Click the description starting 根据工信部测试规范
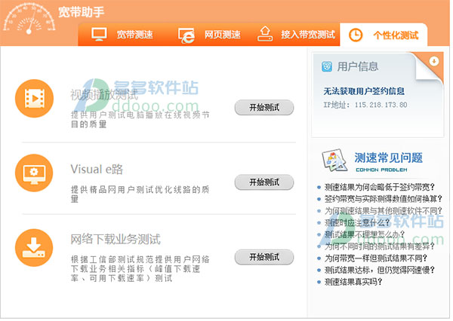Screen dimensions: 453x321 (140, 268)
